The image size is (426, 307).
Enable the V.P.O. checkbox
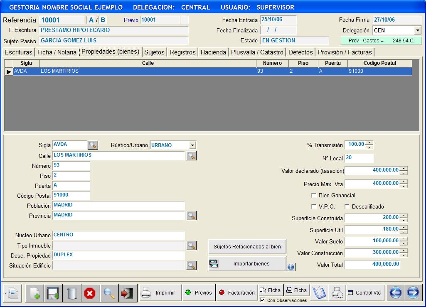click(x=314, y=206)
